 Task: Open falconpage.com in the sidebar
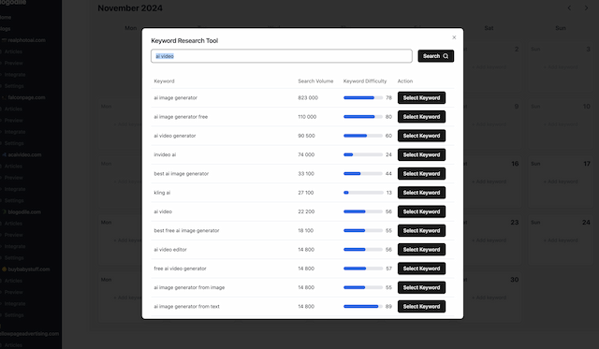[x=26, y=97]
